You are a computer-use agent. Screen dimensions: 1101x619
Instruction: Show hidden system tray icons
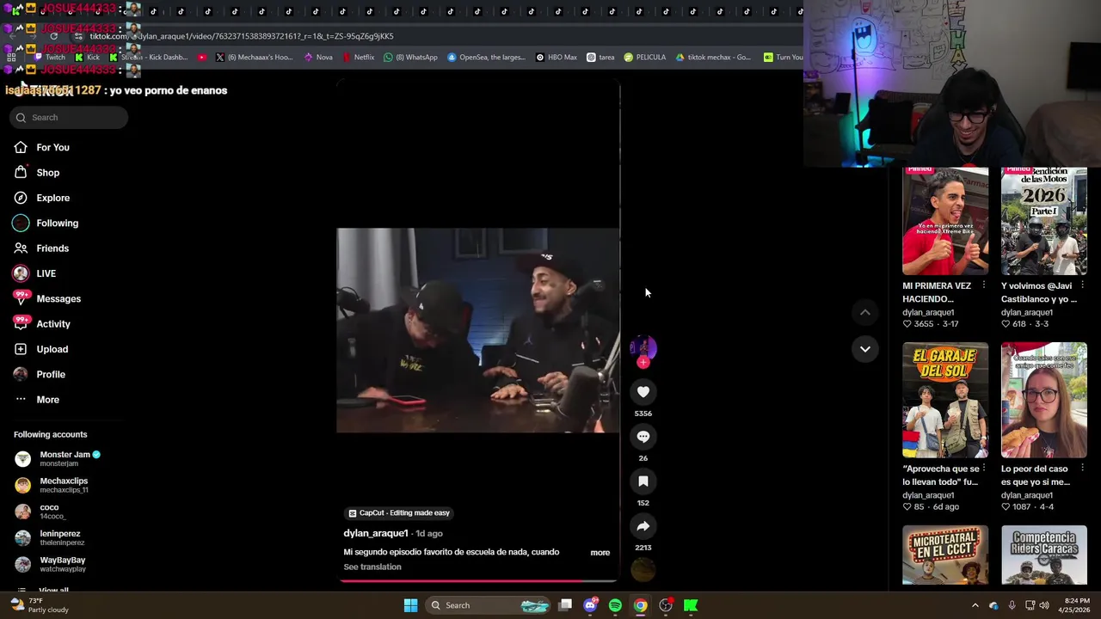coord(975,605)
